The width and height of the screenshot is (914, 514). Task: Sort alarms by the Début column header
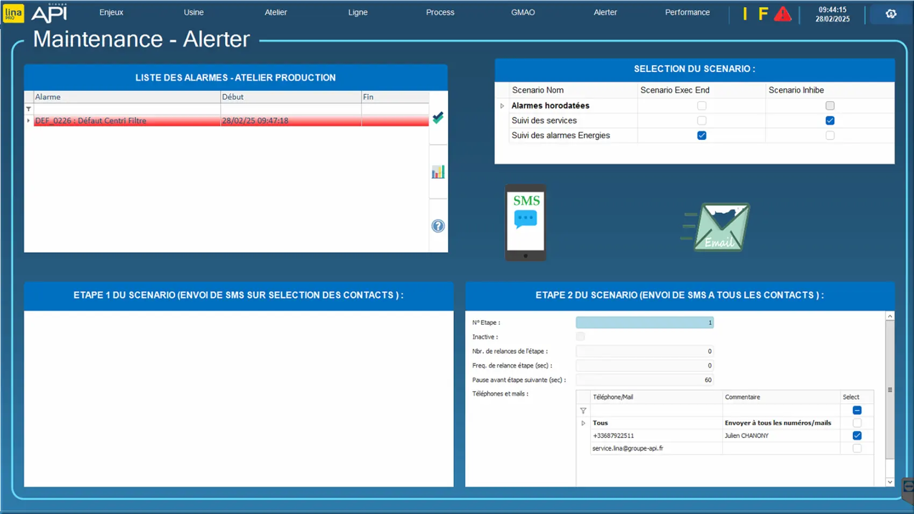[x=290, y=97]
